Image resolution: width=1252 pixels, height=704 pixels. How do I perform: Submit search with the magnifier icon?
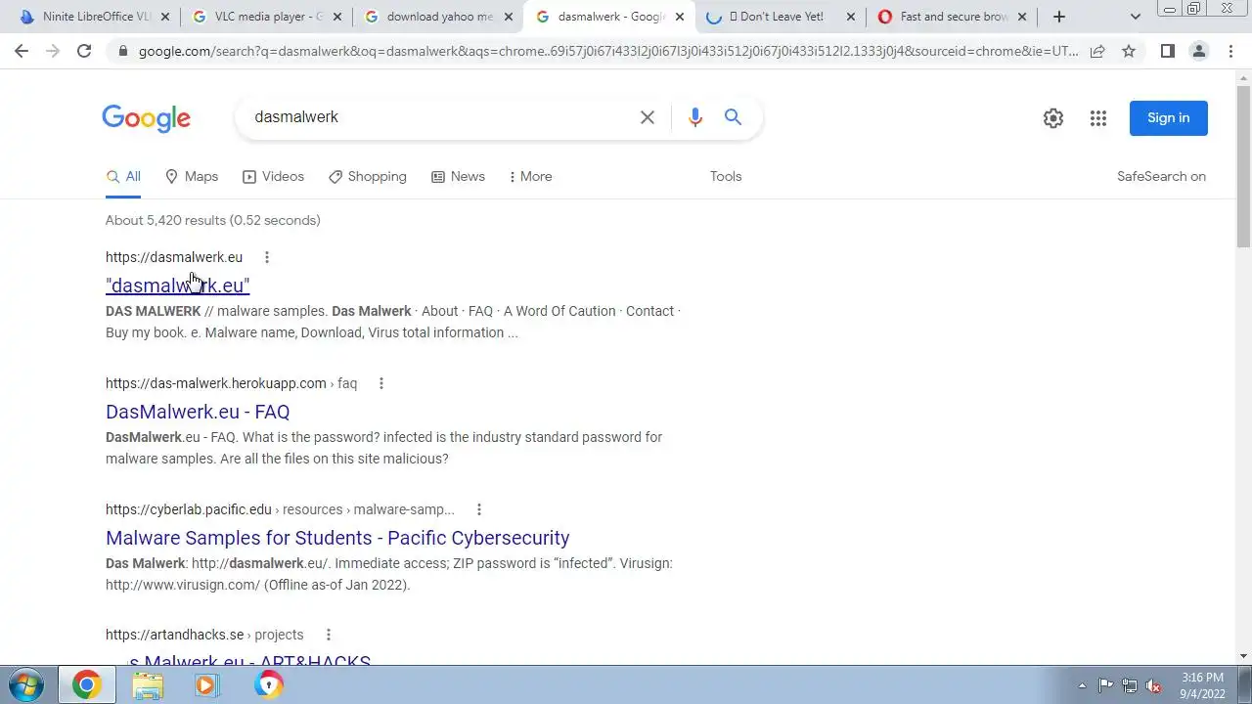733,117
